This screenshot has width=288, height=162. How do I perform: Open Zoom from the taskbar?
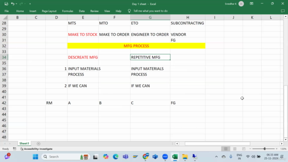point(165,157)
